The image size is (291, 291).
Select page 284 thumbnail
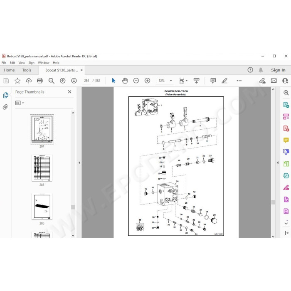click(x=42, y=129)
